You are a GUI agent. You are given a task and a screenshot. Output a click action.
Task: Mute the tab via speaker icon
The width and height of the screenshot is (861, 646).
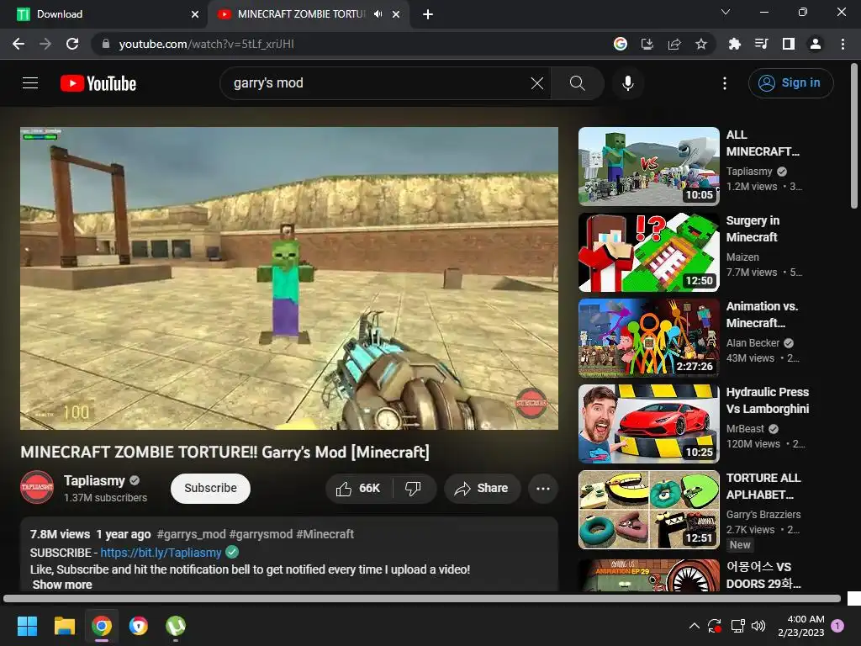click(378, 14)
